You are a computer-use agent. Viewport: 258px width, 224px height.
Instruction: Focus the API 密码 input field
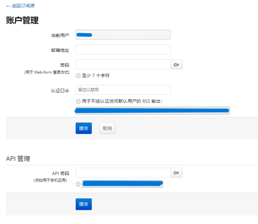123,173
